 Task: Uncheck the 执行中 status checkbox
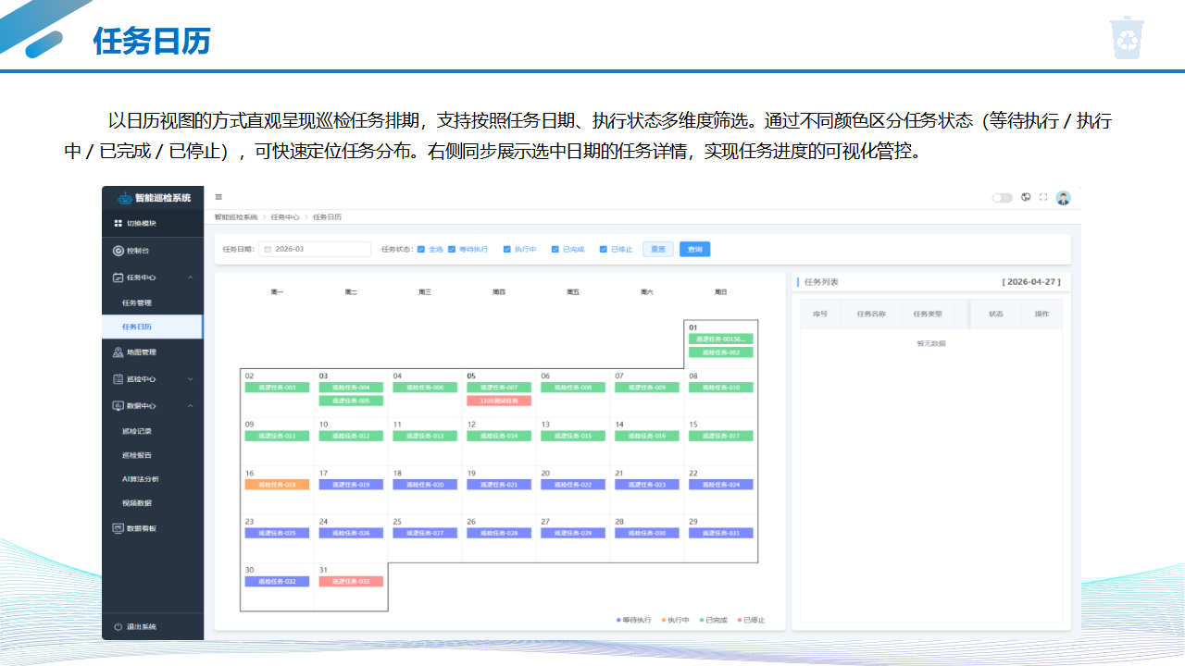pyautogui.click(x=507, y=249)
